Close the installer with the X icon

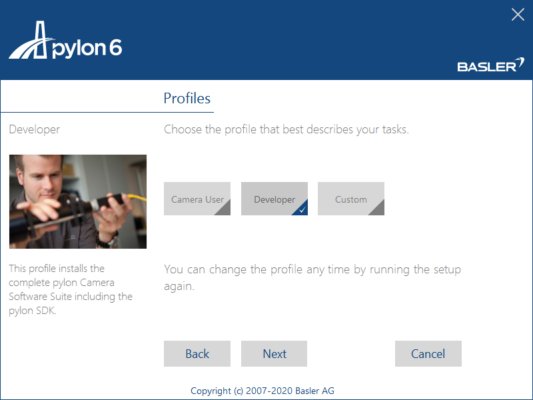click(x=518, y=15)
